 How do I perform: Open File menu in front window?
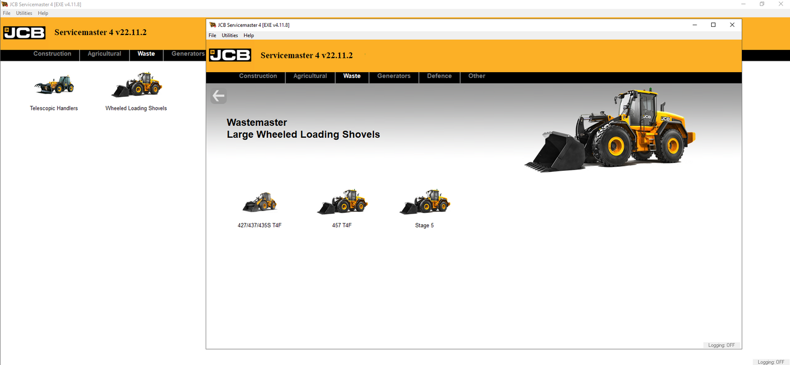(212, 36)
